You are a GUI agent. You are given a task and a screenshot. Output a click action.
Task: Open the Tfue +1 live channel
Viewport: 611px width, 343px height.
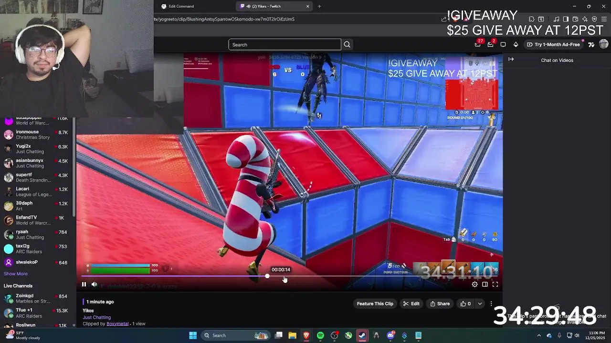[36, 313]
